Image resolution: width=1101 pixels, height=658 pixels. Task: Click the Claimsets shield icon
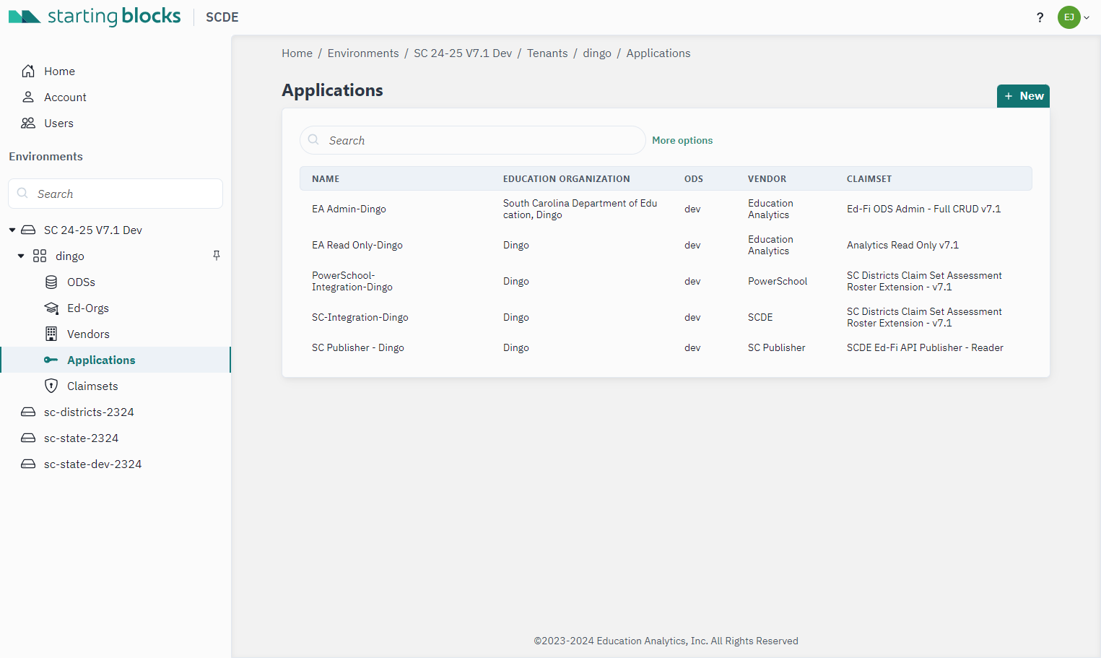51,386
